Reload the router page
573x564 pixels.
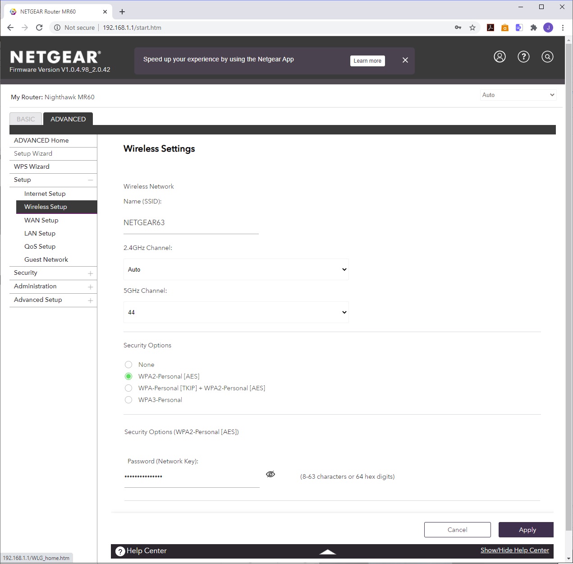pyautogui.click(x=39, y=28)
